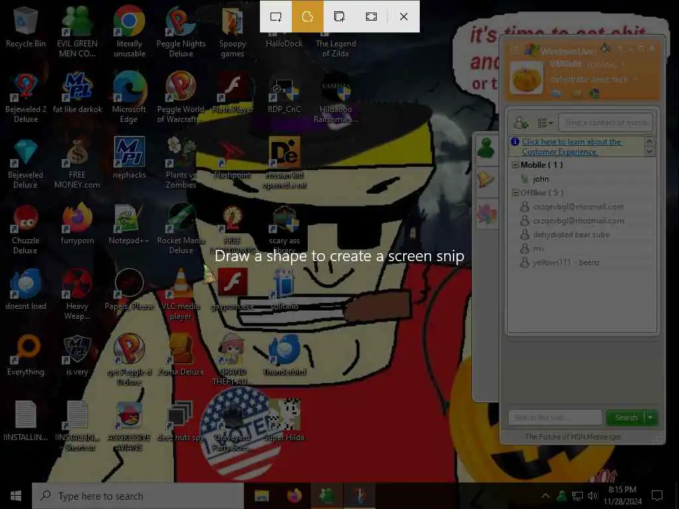Open the Chrome icon labeled literally unusable
Viewport: 679px width, 509px height.
(x=129, y=31)
